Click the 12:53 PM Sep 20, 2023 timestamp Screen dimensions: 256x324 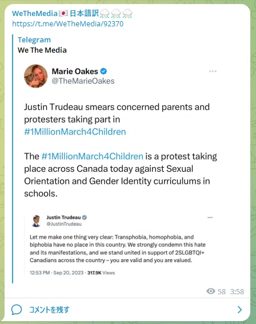[57, 272]
